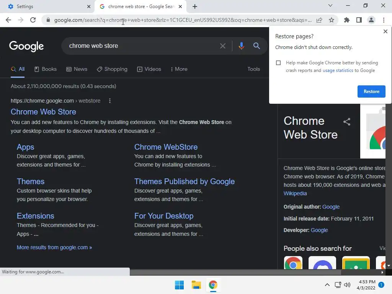Open More results from google.com
Viewport: 392px width, 294px height.
click(54, 248)
